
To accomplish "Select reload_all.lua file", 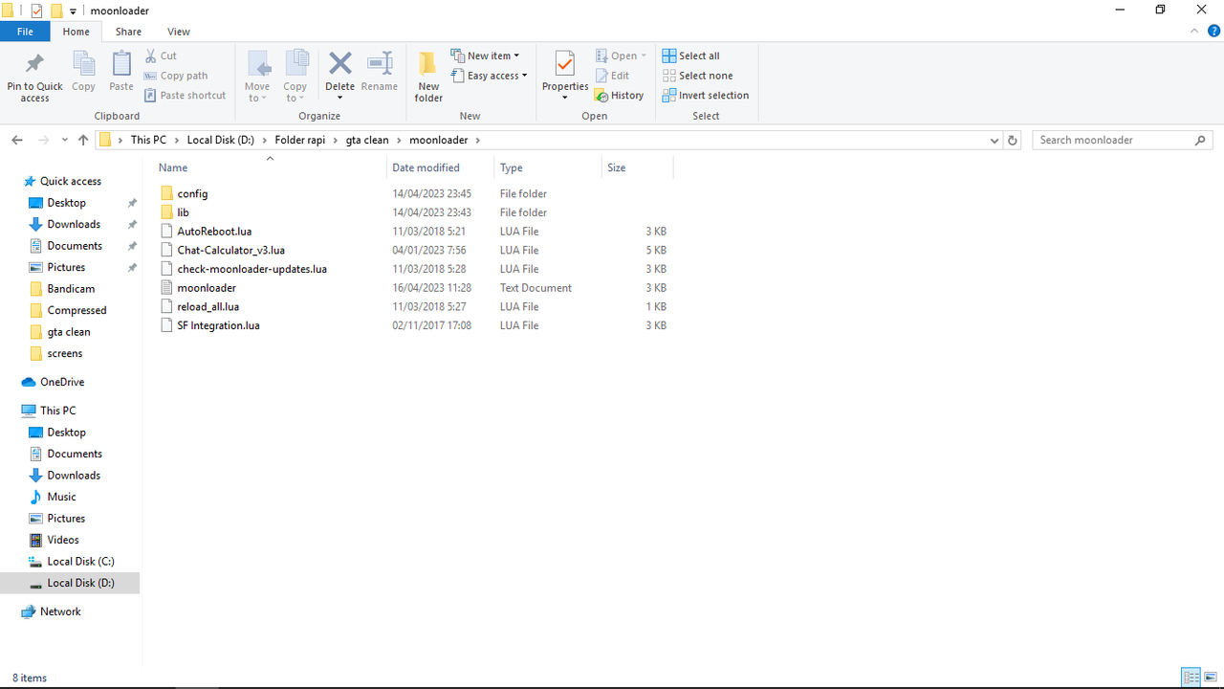I will [x=208, y=307].
